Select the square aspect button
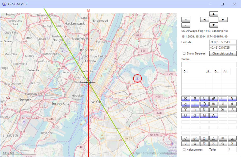 click(x=204, y=138)
